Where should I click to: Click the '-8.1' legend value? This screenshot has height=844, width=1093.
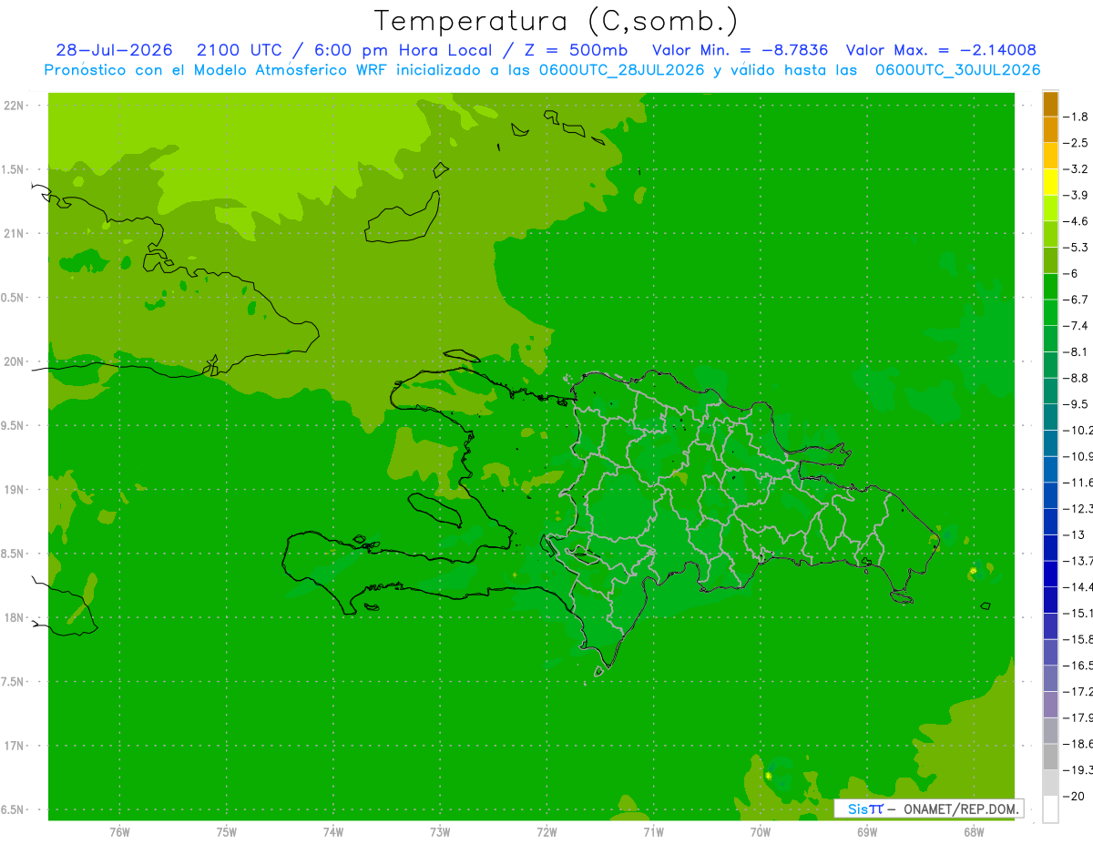pos(1076,351)
